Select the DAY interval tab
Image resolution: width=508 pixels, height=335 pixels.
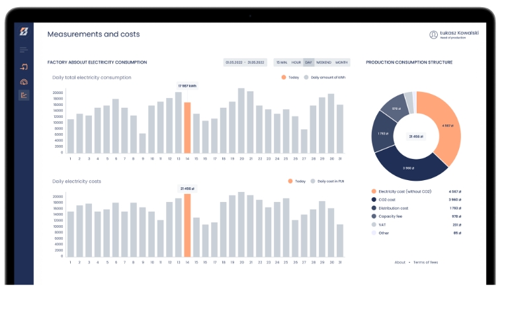point(308,62)
